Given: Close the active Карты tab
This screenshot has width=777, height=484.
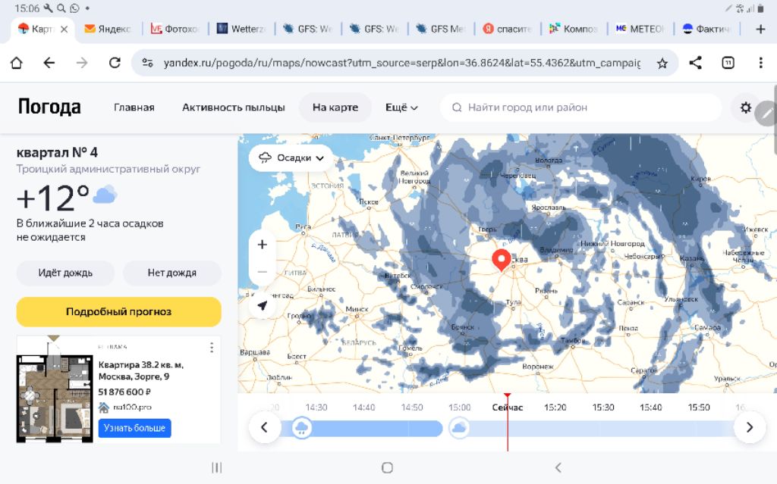Looking at the screenshot, I should click(64, 30).
